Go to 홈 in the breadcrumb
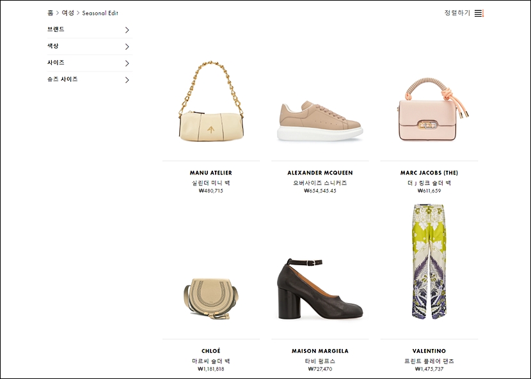The height and width of the screenshot is (379, 531). tap(50, 13)
